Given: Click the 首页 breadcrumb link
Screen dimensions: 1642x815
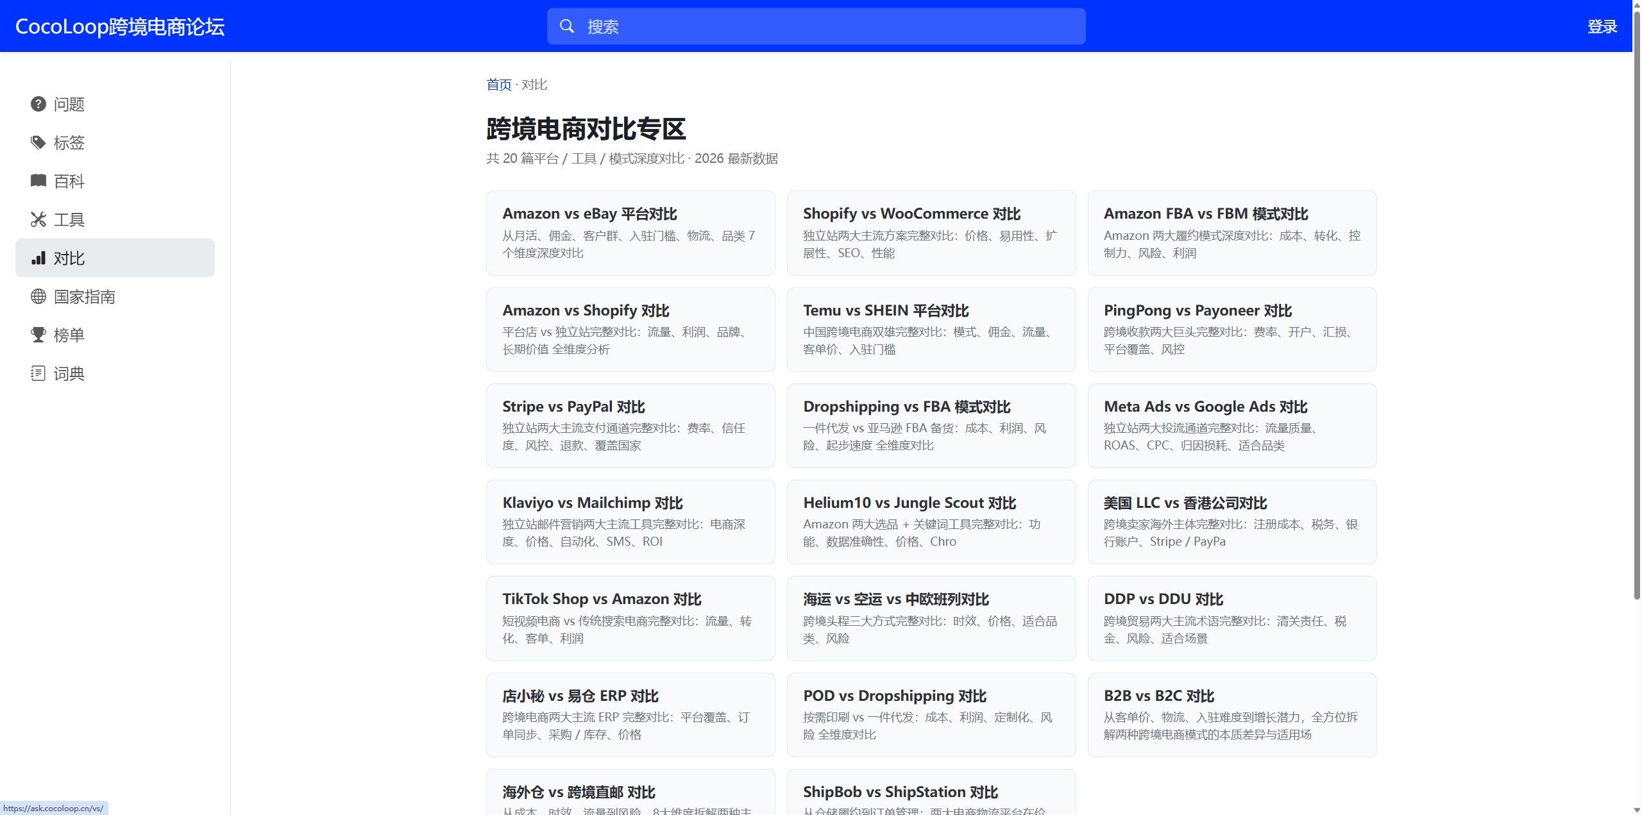Looking at the screenshot, I should (499, 85).
